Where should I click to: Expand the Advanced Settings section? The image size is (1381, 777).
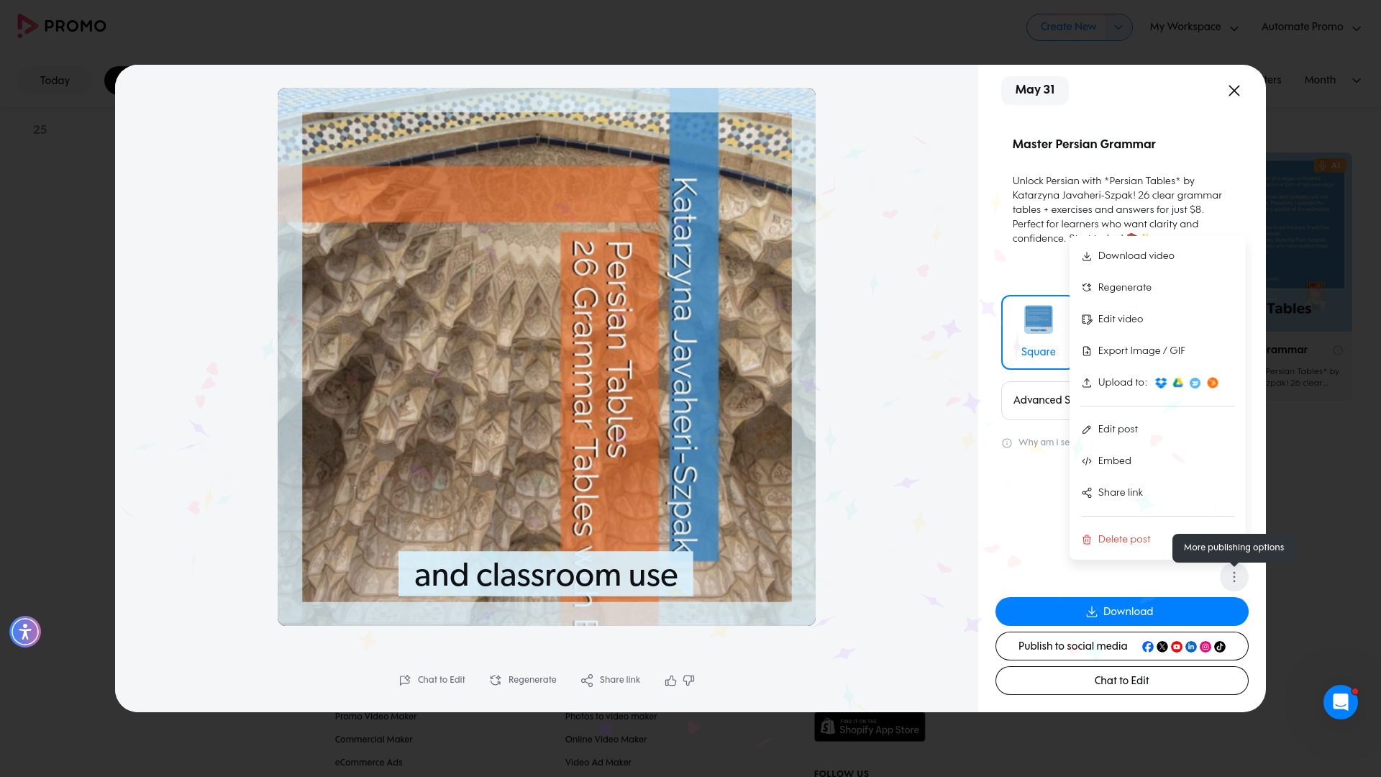[1037, 401]
